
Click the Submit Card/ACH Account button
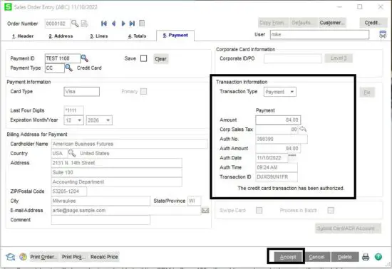(348, 228)
